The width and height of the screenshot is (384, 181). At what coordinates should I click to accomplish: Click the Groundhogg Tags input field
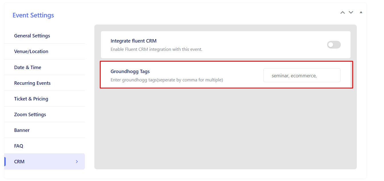click(302, 75)
